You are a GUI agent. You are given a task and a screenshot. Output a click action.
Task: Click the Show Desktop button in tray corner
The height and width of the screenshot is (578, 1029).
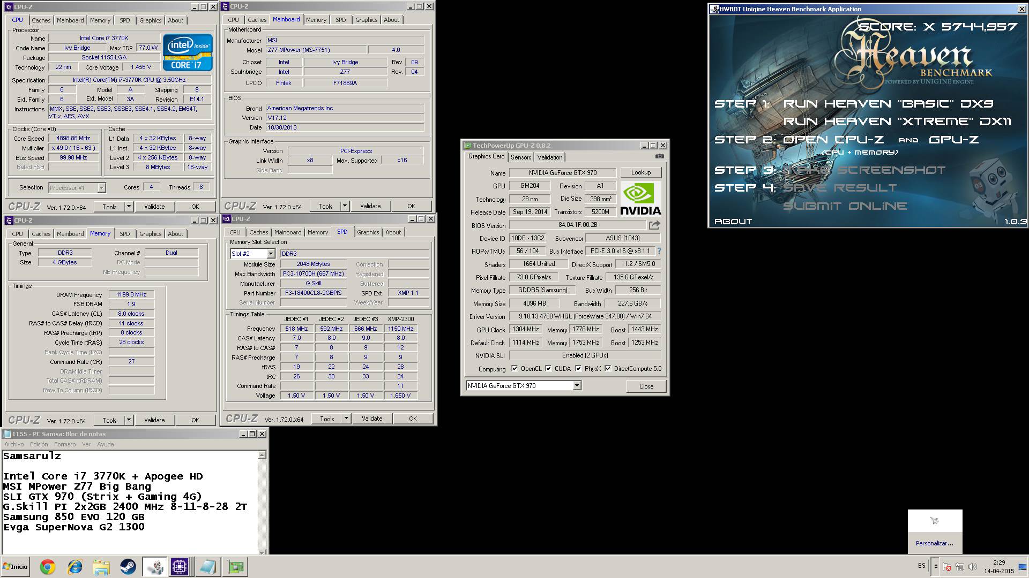1023,567
